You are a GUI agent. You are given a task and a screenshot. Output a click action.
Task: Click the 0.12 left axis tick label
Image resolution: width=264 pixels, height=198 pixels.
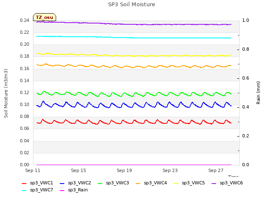[24, 92]
